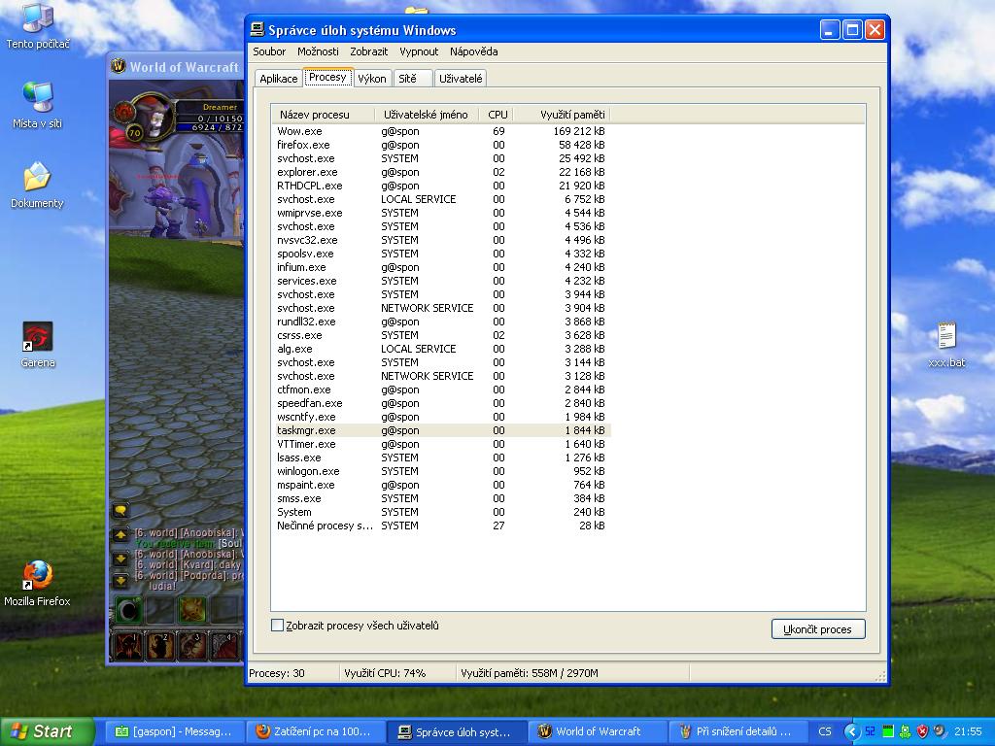Open the Dokumenty folder icon
The height and width of the screenshot is (746, 995).
click(38, 186)
